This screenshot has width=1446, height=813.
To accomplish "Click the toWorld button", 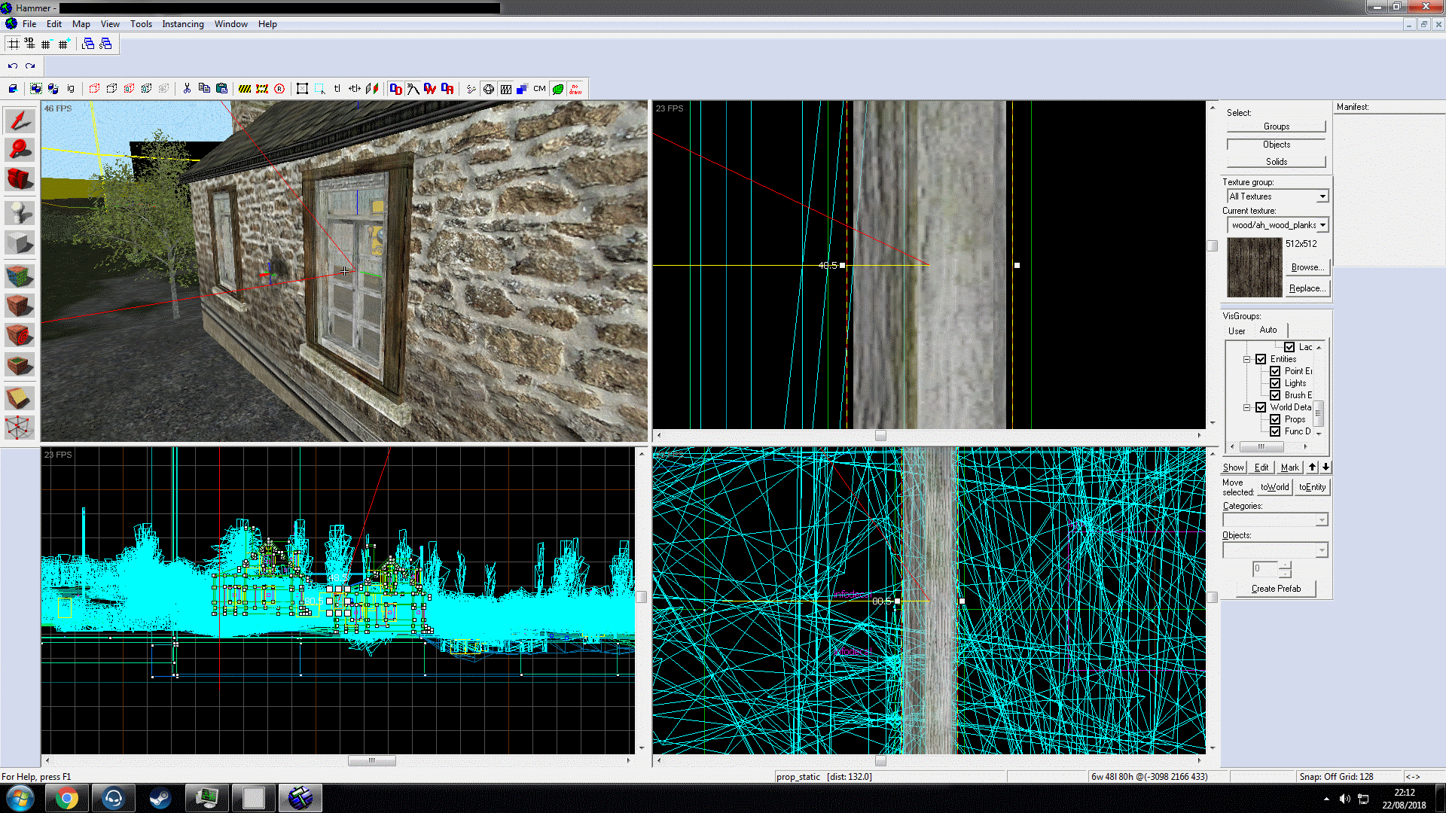I will [x=1274, y=487].
